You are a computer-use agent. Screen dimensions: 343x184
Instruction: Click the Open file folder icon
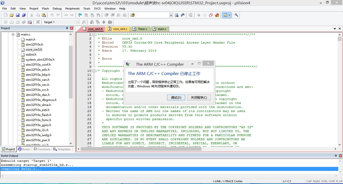point(12,15)
